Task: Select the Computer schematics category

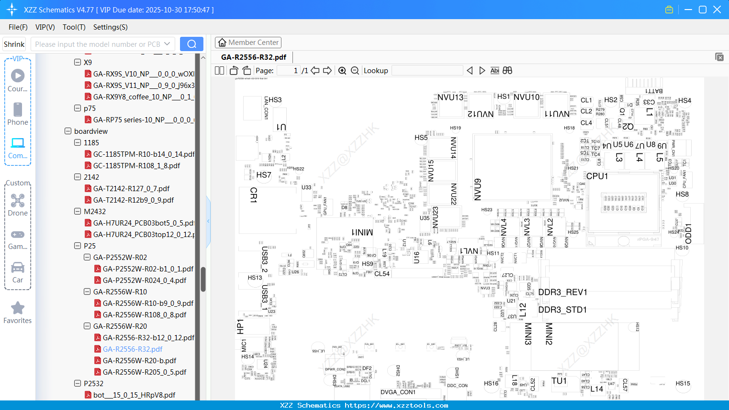Action: point(18,148)
